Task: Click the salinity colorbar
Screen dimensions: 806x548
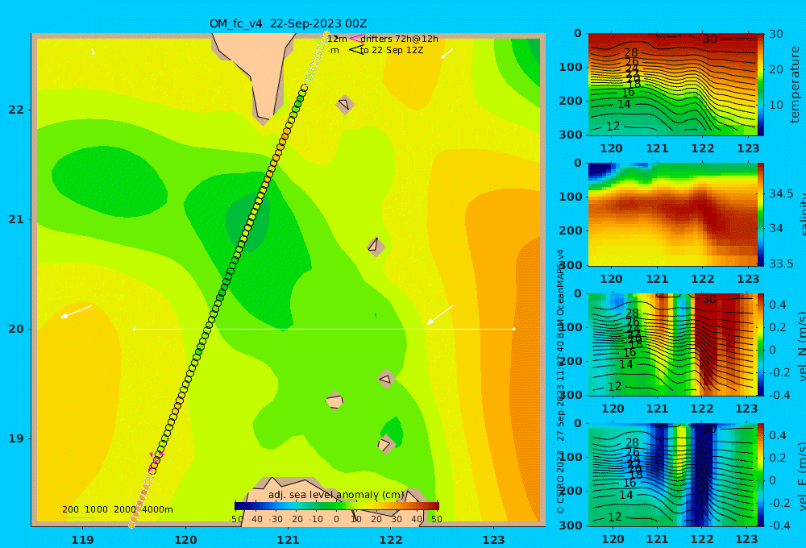Action: (760, 214)
